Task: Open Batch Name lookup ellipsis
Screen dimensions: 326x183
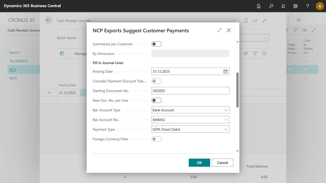Action: click(265, 38)
